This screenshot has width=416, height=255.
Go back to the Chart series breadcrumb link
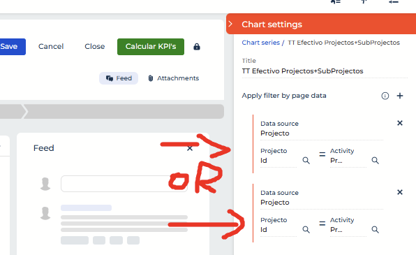click(x=260, y=43)
